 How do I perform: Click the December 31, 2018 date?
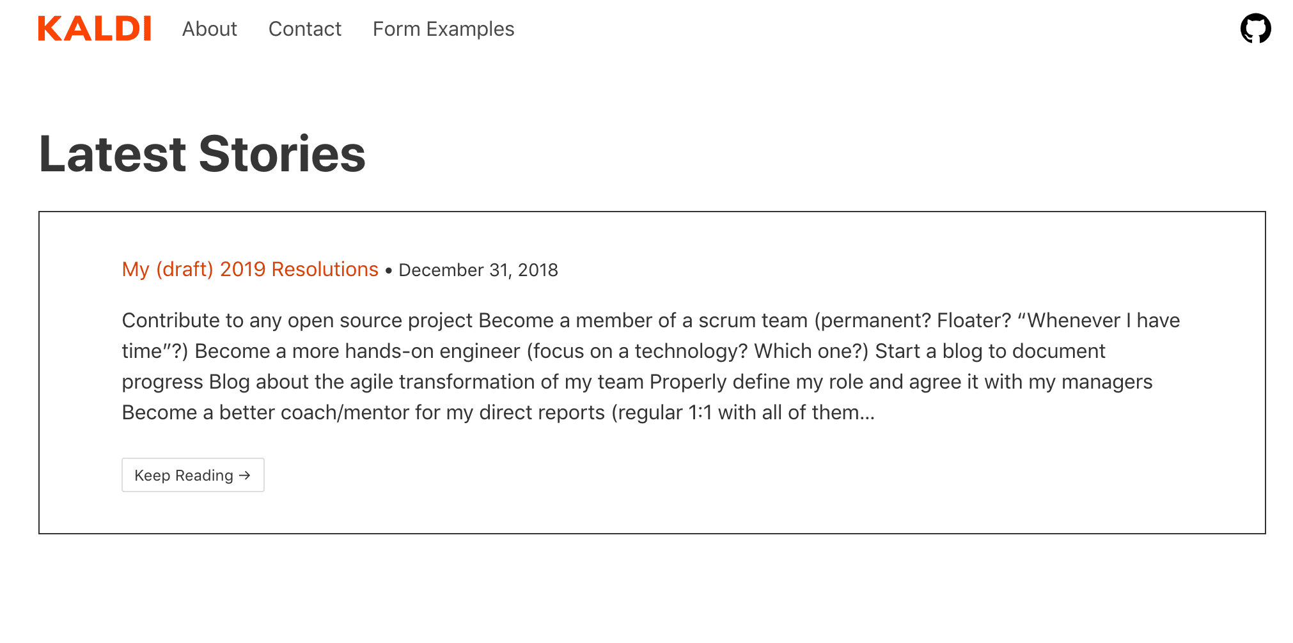pyautogui.click(x=478, y=270)
